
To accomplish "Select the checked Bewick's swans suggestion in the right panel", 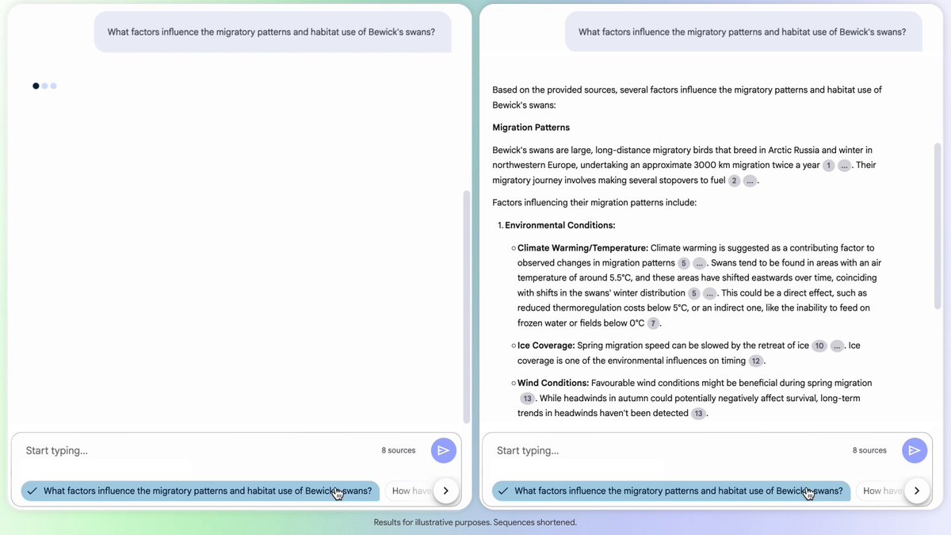I will (671, 491).
